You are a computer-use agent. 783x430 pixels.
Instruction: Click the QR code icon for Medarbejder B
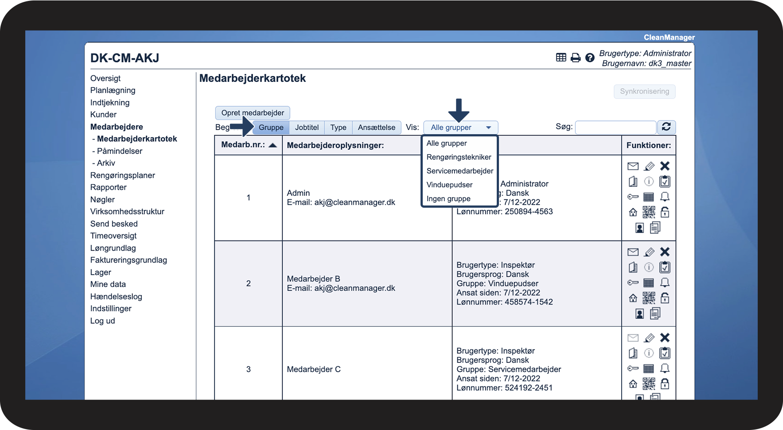pos(649,298)
